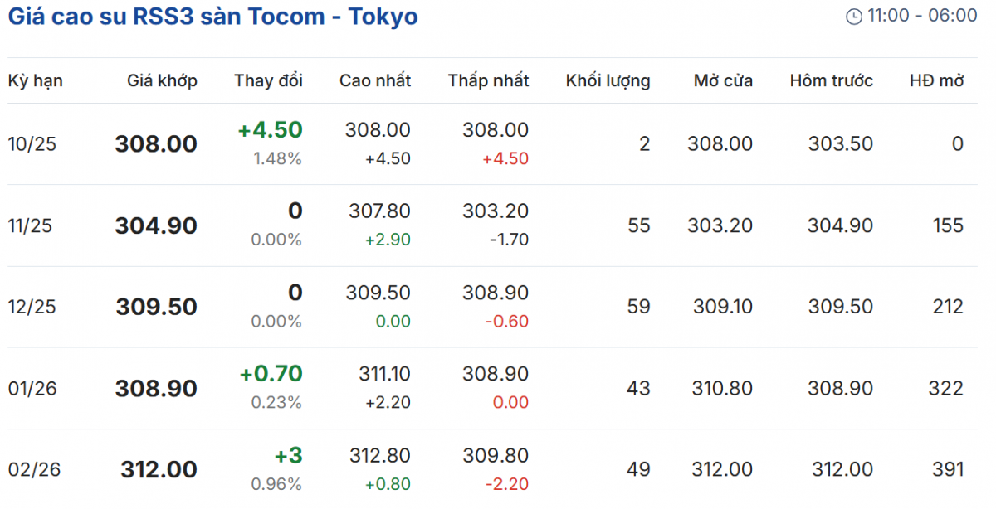Viewport: 996px width, 509px height.
Task: Select the Kỳ hạn column header
Action: click(36, 80)
